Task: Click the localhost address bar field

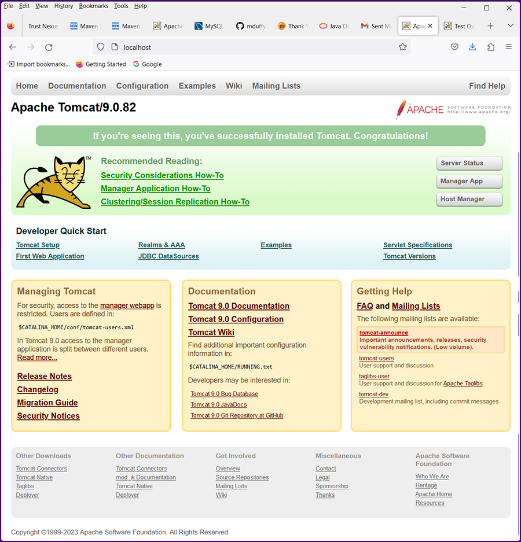Action: click(255, 47)
